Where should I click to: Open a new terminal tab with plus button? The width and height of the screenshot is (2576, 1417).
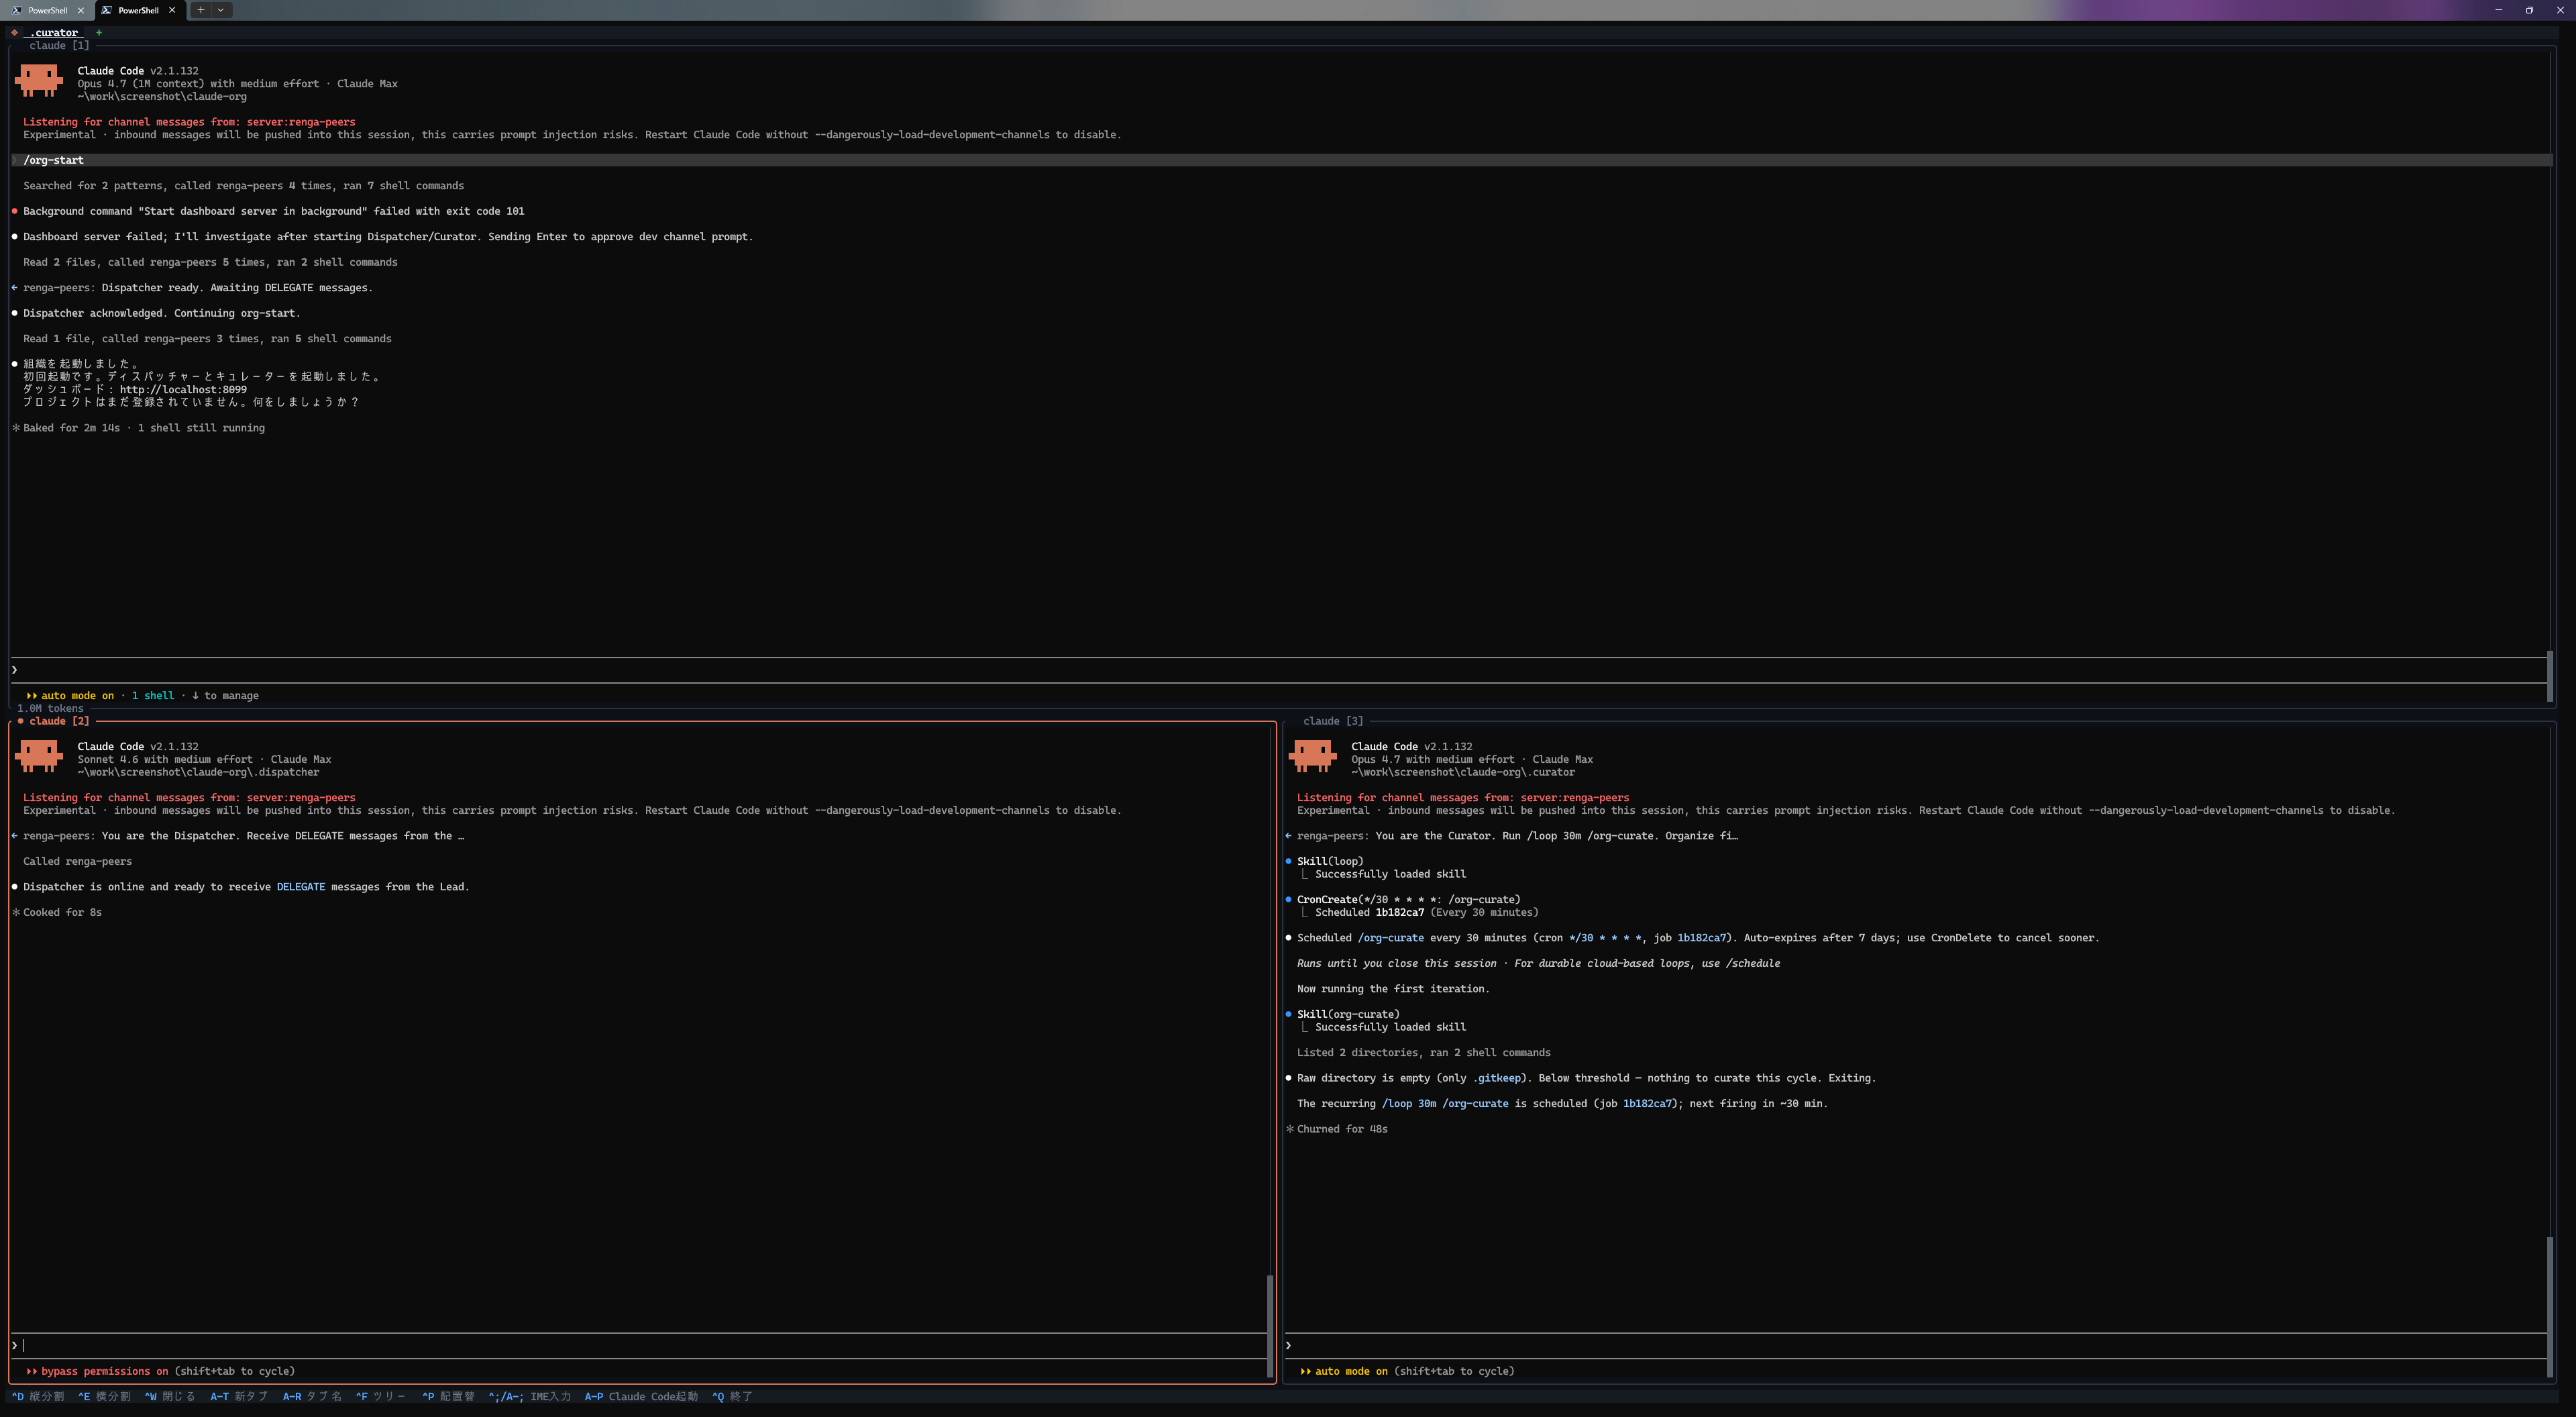click(200, 10)
